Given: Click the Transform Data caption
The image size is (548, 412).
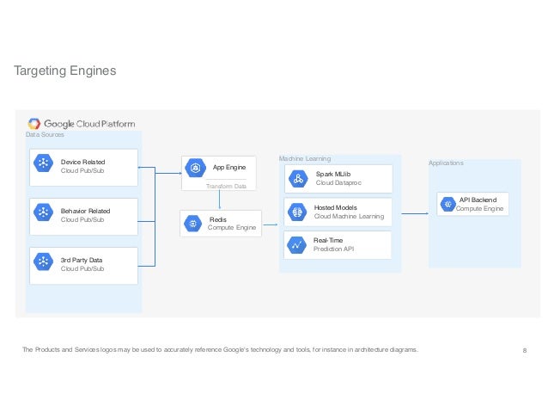Looking at the screenshot, I should [x=226, y=186].
